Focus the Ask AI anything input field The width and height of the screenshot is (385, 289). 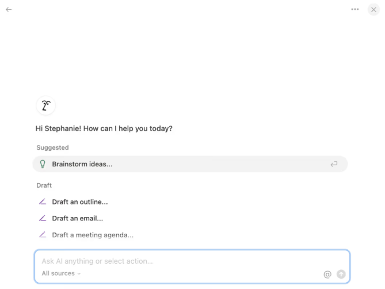click(x=173, y=261)
